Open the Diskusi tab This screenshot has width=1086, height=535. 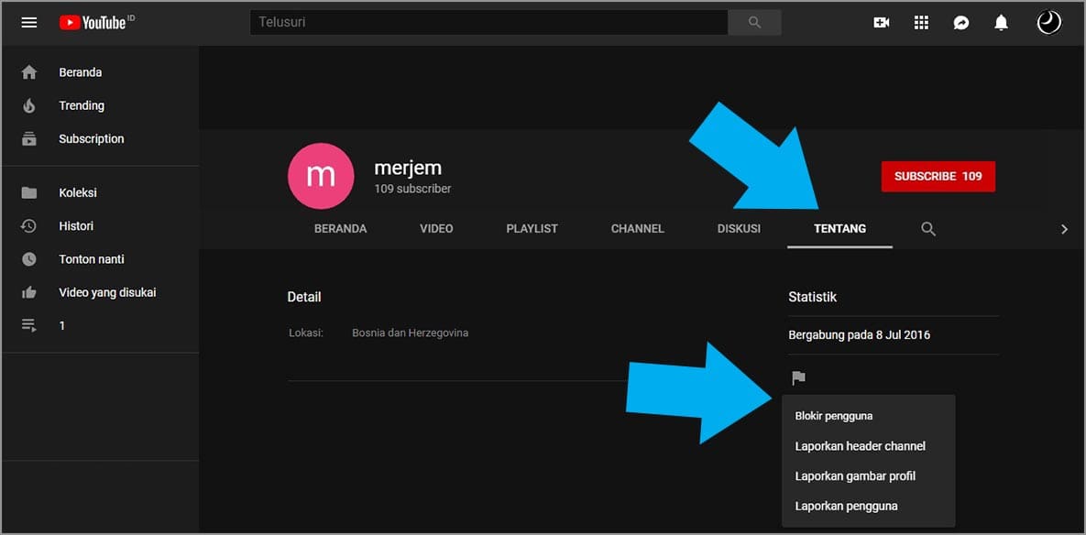click(x=739, y=229)
